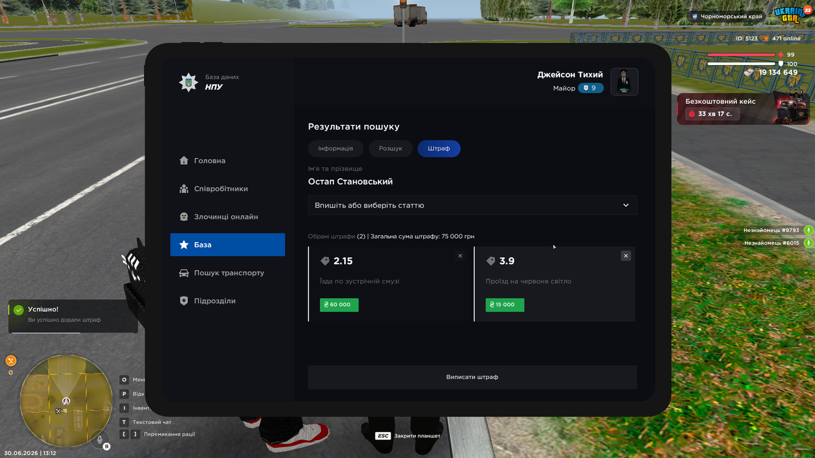Image resolution: width=815 pixels, height=458 pixels.
Task: Click the red health bar
Action: click(742, 55)
